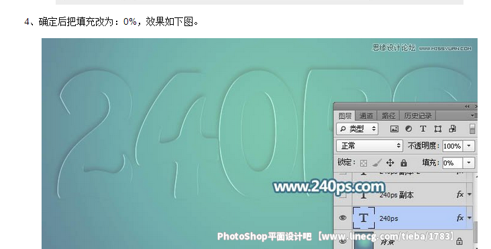Open the 类型 filter type dropdown

pyautogui.click(x=358, y=129)
